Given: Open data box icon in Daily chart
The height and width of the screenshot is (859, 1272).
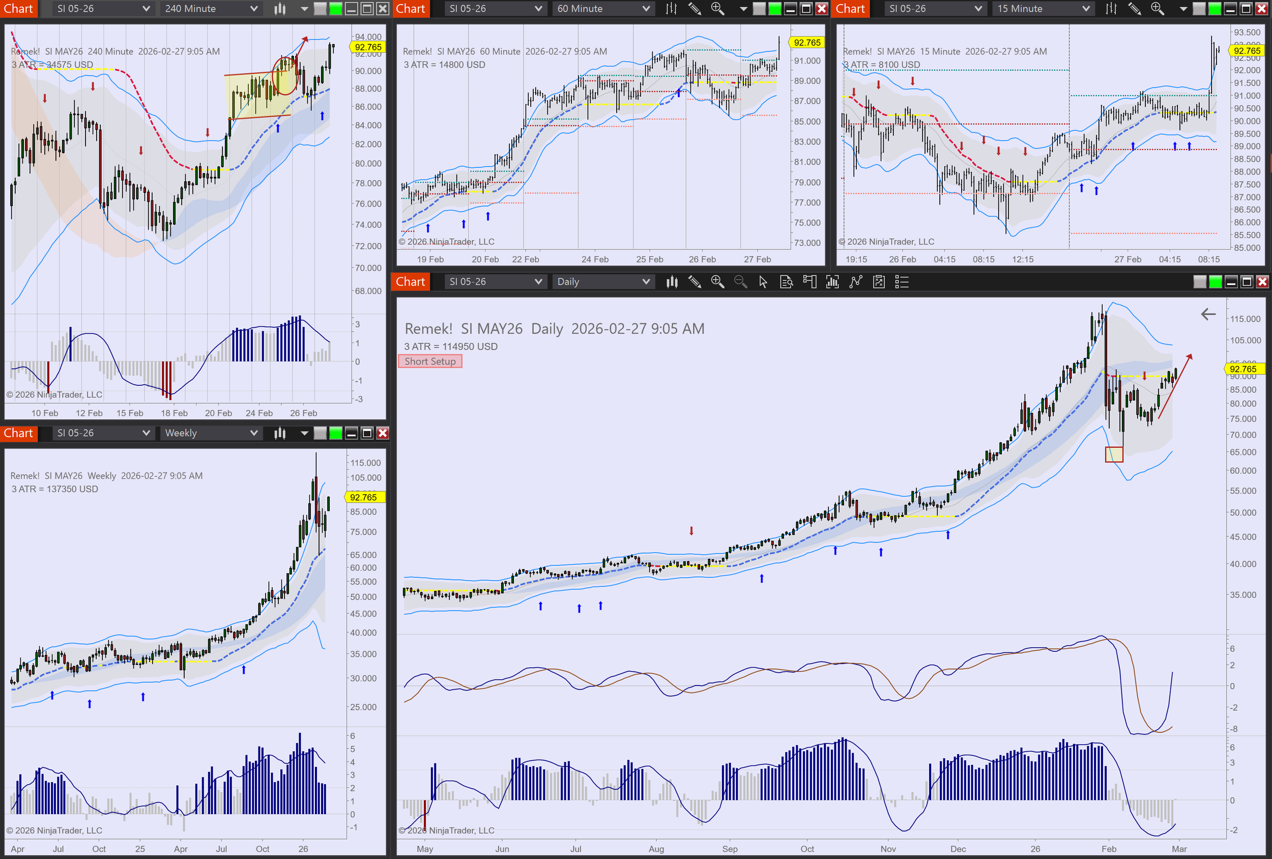Looking at the screenshot, I should [x=786, y=282].
